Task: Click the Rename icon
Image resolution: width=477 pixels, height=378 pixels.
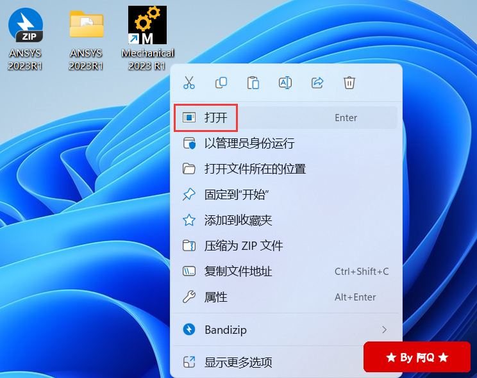Action: coord(285,83)
